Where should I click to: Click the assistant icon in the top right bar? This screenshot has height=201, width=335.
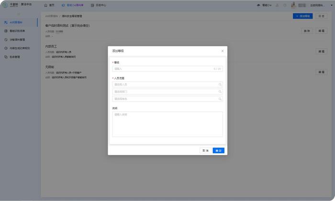[x=258, y=5]
